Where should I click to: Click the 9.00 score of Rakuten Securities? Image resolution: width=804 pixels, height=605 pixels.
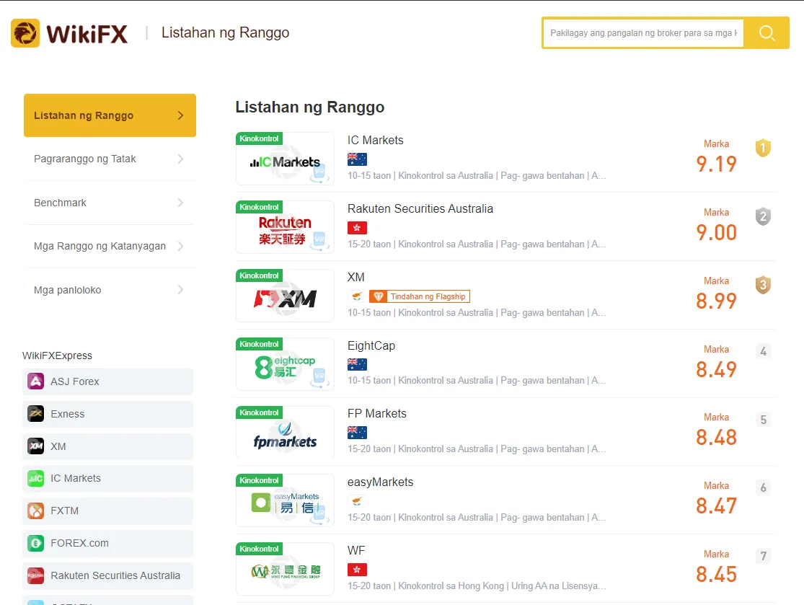tap(716, 232)
